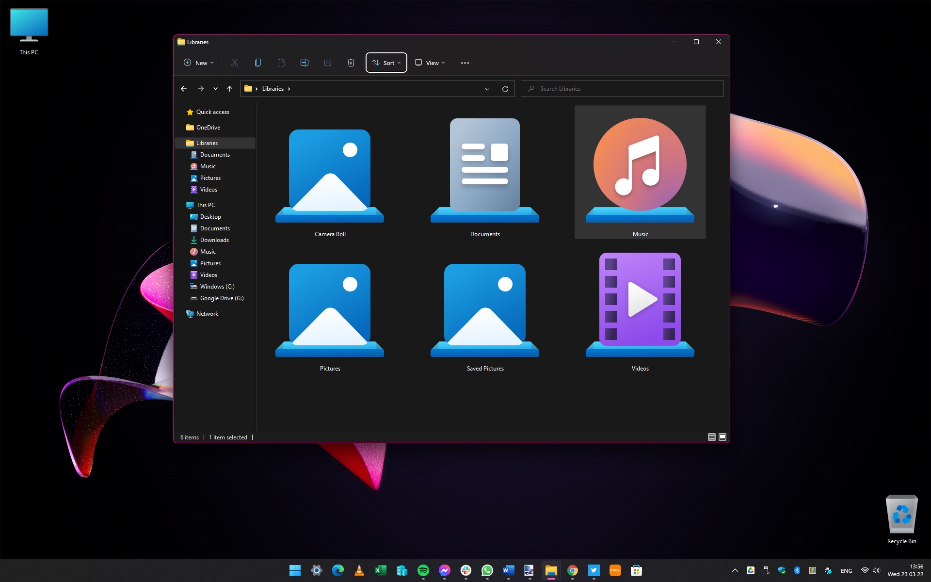Select the Cut icon in the toolbar
The width and height of the screenshot is (931, 582).
234,63
